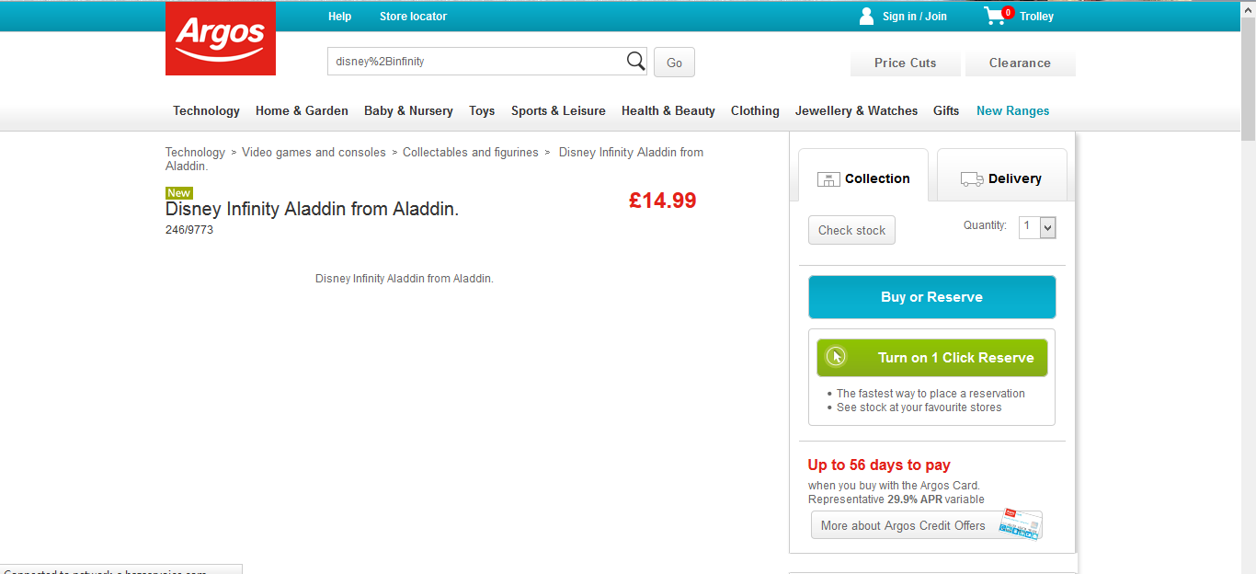
Task: Click the Check stock button
Action: (851, 230)
